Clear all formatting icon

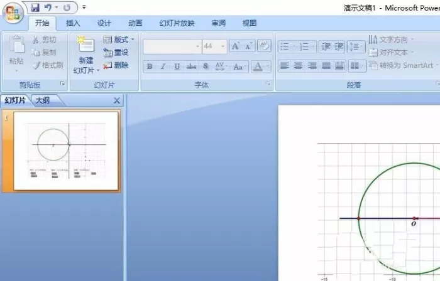(265, 46)
